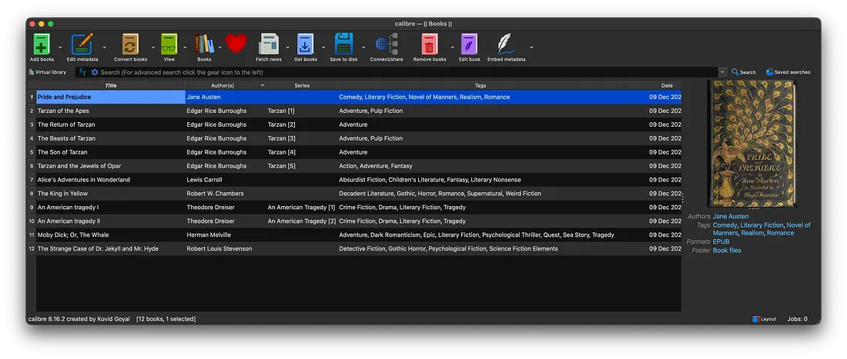Sort by the Date column header
Viewport: 847px width, 359px height.
coord(652,85)
